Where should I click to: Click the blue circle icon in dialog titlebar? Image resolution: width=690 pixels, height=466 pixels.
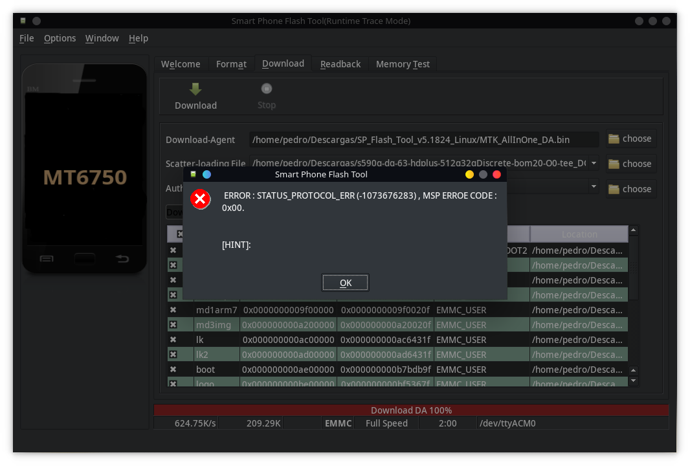(207, 175)
